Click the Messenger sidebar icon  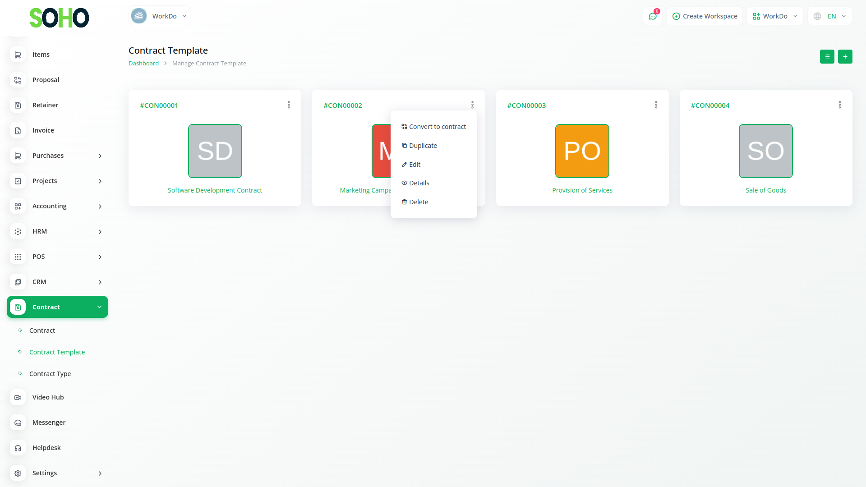tap(18, 423)
